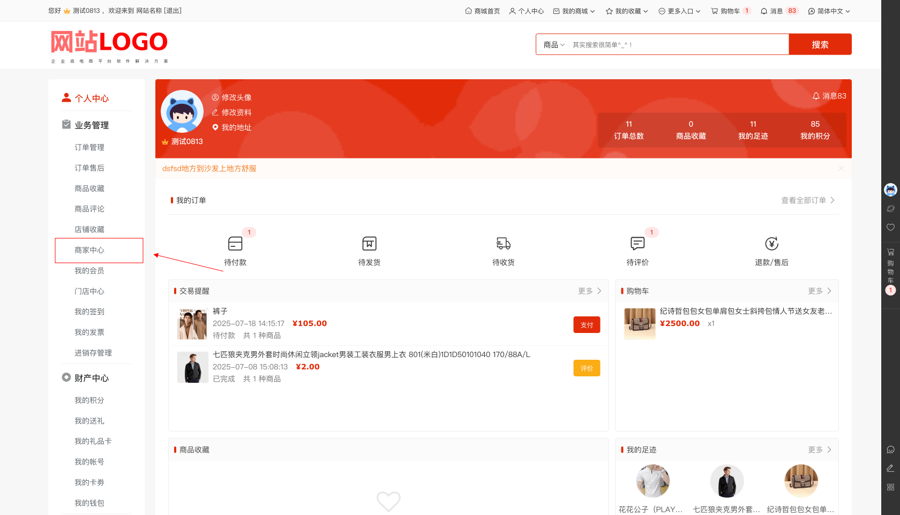Click the refund/after-sales (退款/售后) icon
This screenshot has height=515, width=900.
click(771, 244)
